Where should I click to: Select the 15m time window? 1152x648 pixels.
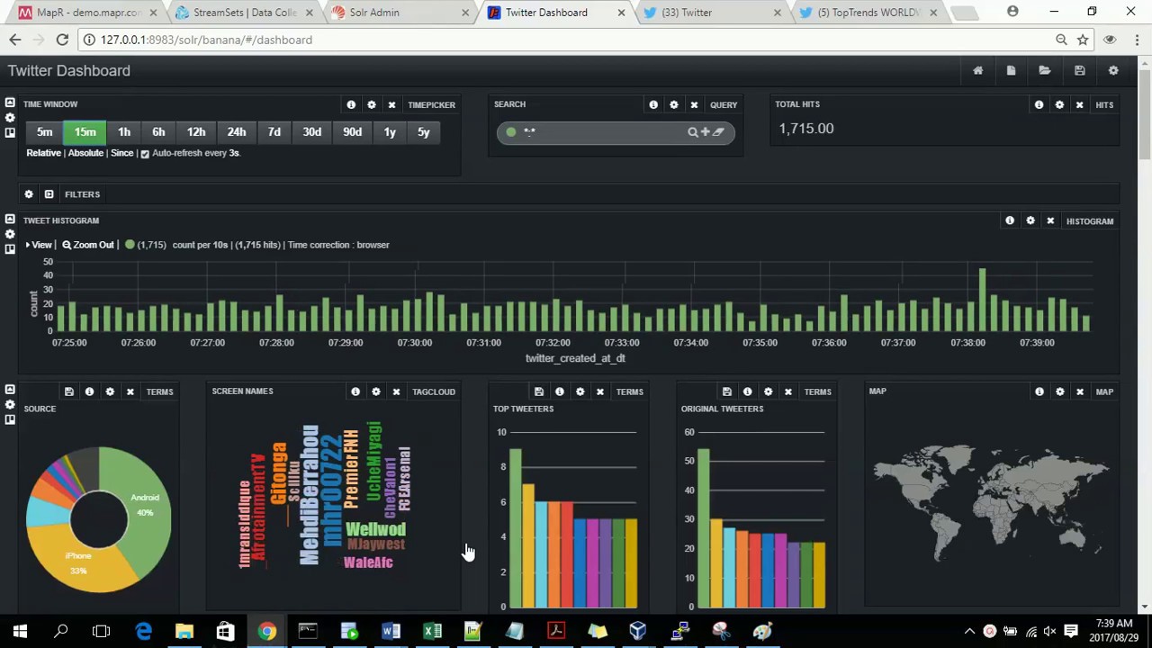coord(85,132)
